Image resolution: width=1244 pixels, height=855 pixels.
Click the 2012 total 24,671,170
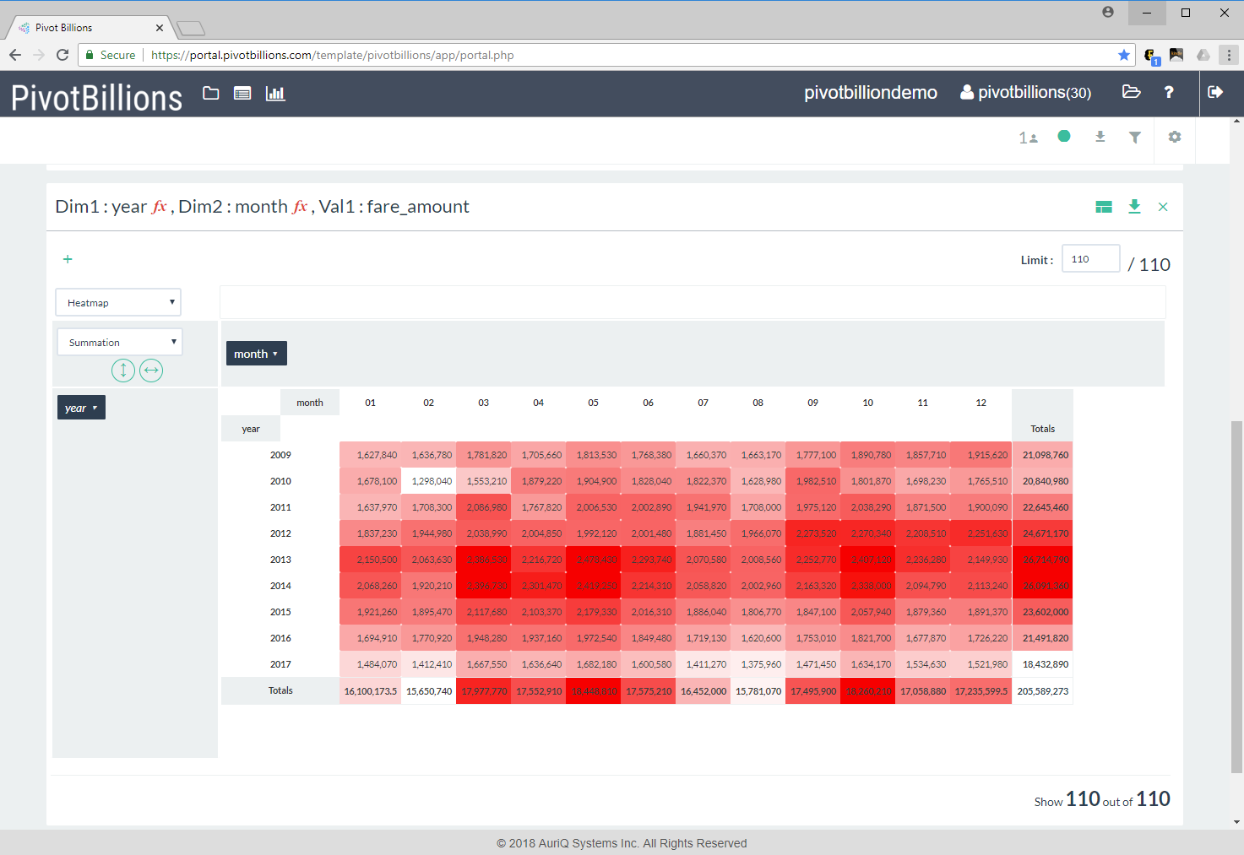tap(1043, 533)
